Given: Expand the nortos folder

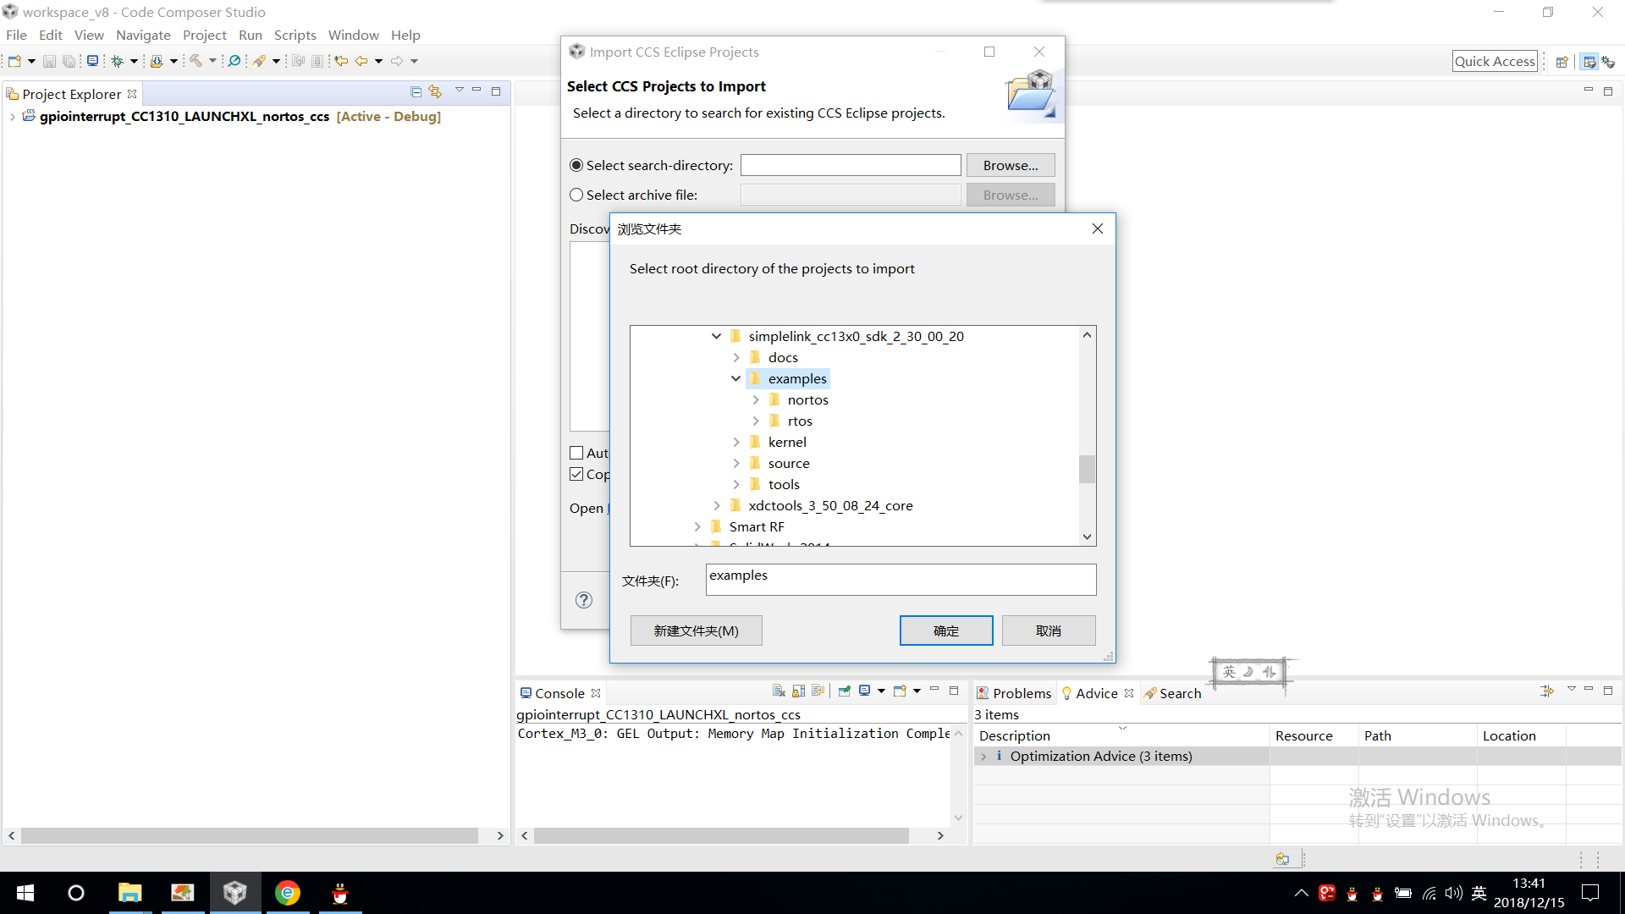Looking at the screenshot, I should [756, 399].
